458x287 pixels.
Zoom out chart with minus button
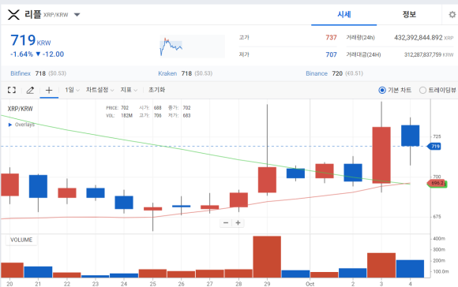tap(226, 223)
